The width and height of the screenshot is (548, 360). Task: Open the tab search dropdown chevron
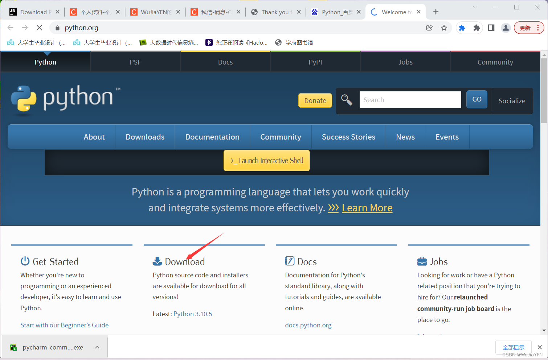[475, 7]
